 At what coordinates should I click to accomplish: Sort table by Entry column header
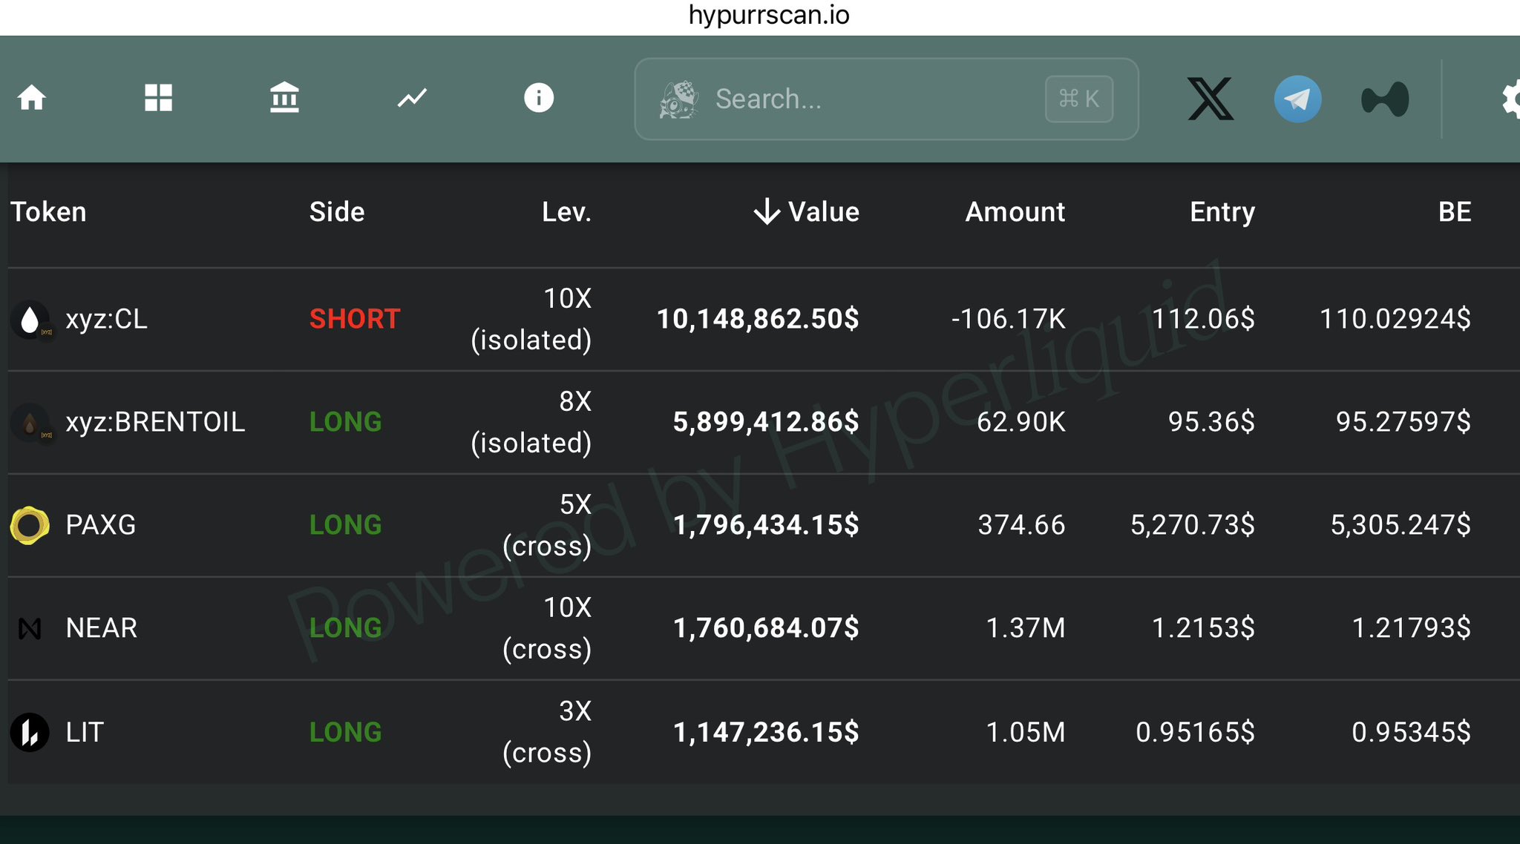point(1222,212)
